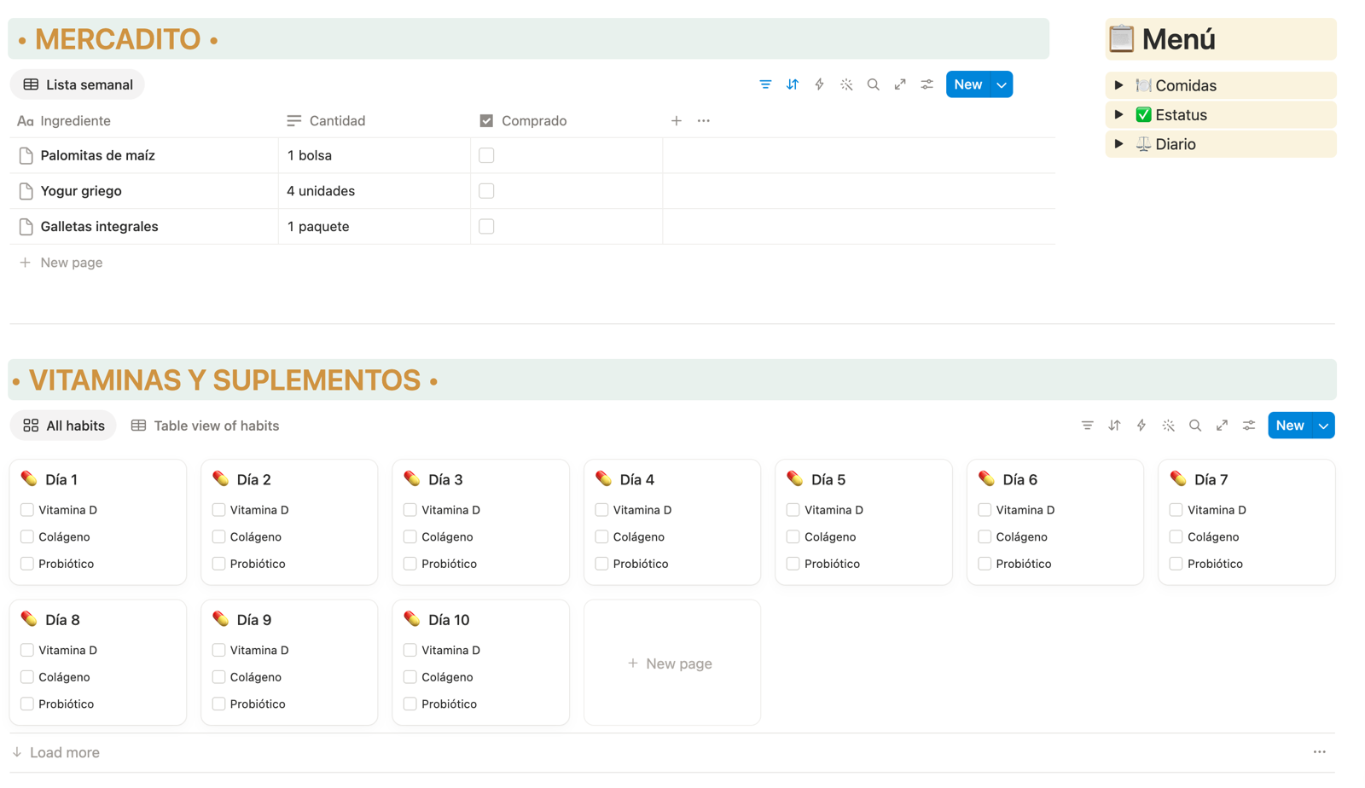
Task: Tick Colágeno on Día 4 card
Action: point(601,537)
